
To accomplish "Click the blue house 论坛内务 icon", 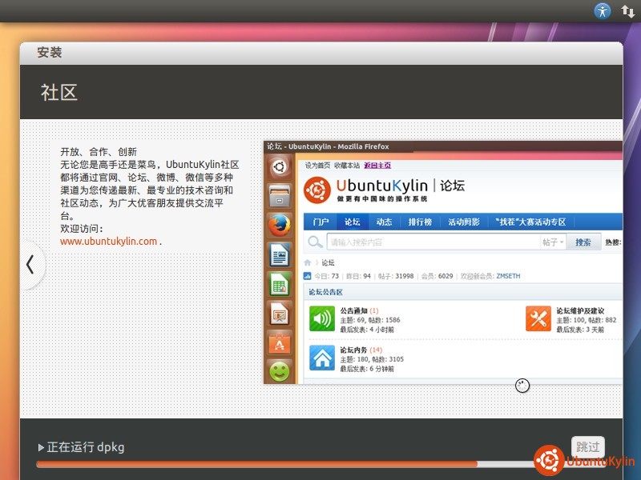I will (x=322, y=358).
